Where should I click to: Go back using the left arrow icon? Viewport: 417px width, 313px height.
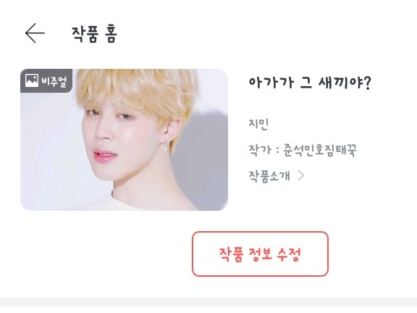coord(35,33)
